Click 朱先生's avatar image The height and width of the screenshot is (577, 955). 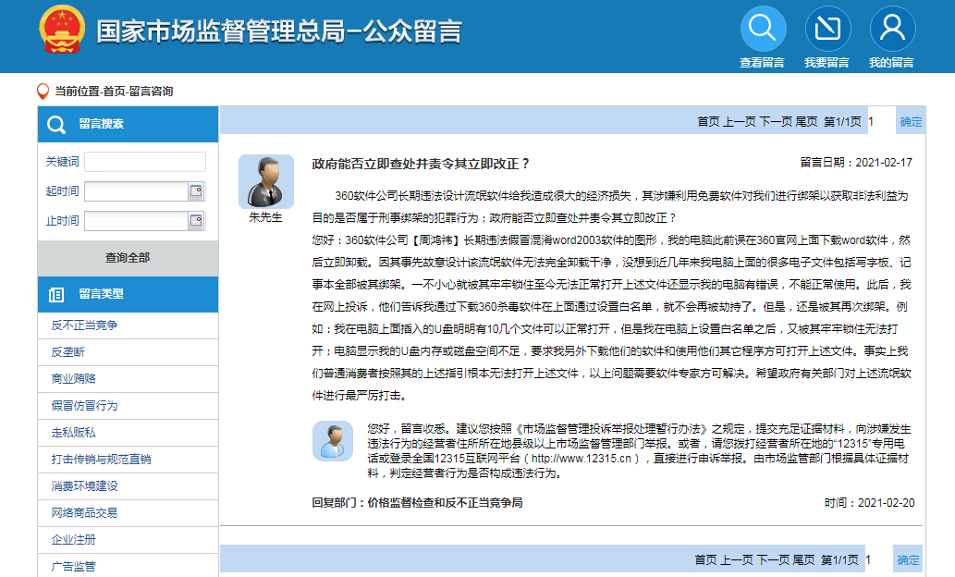[x=266, y=181]
